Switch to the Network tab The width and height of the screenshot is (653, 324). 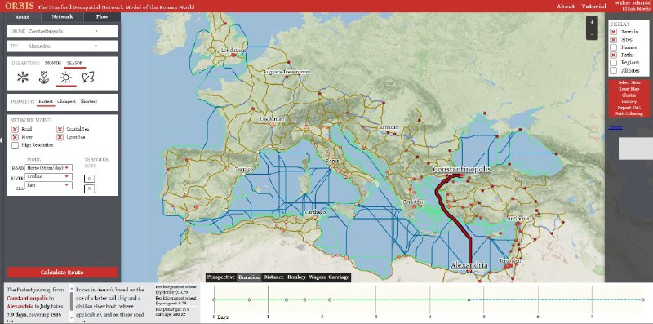tap(63, 16)
